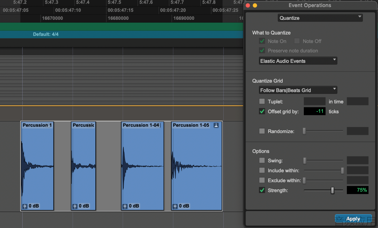Toggle the Note On checkbox
The width and height of the screenshot is (378, 228).
click(x=262, y=41)
